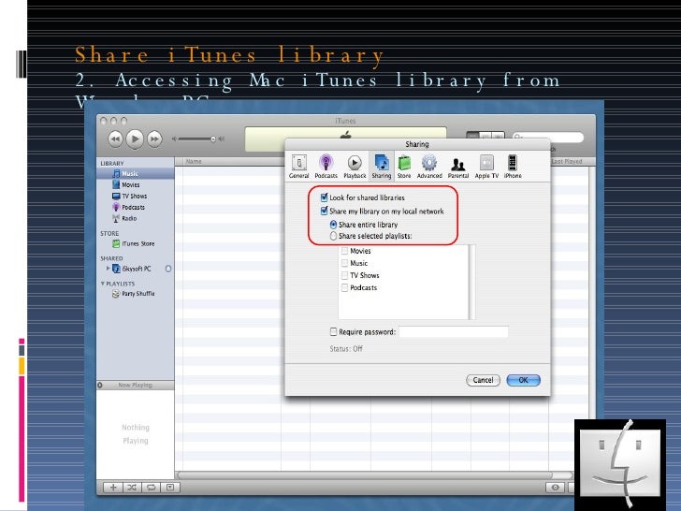Expand the iSkysoft PC shared library
This screenshot has width=681, height=511.
point(108,269)
